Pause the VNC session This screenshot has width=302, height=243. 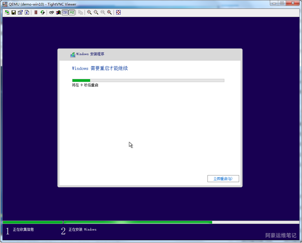36,12
